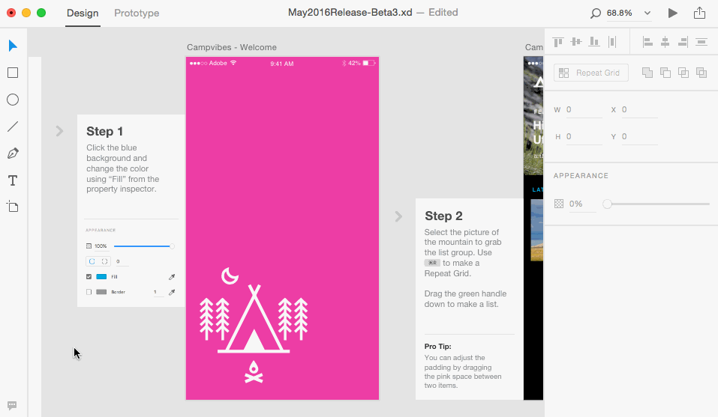Viewport: 718px width, 417px height.
Task: Toggle the Fill checkbox in Step 1
Action: pyautogui.click(x=89, y=277)
